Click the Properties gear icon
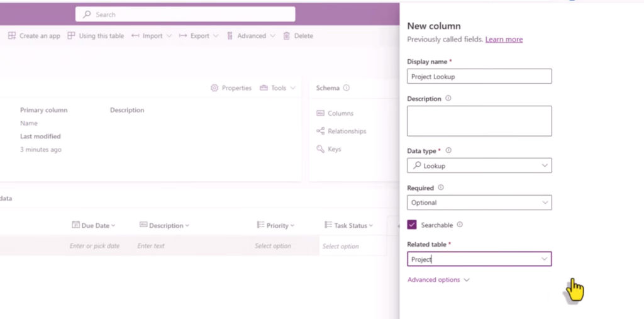The height and width of the screenshot is (319, 644). click(214, 88)
